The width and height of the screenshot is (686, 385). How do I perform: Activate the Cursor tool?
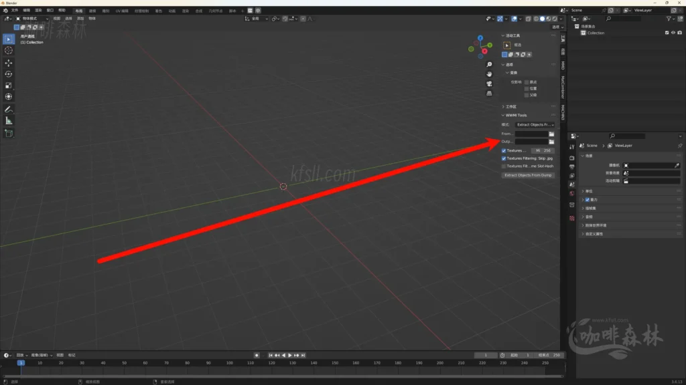point(9,50)
